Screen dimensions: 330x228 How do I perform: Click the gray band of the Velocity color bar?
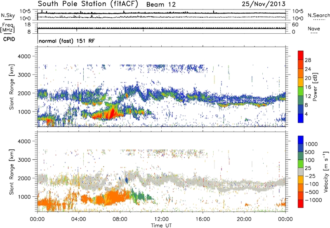click(x=301, y=172)
